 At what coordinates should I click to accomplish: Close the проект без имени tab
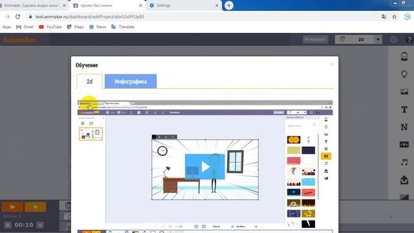pyautogui.click(x=140, y=5)
